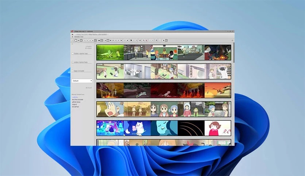Image resolution: width=305 pixels, height=176 pixels.
Task: Click the highlighted circle icon beside the cloud
Action: tap(101, 40)
